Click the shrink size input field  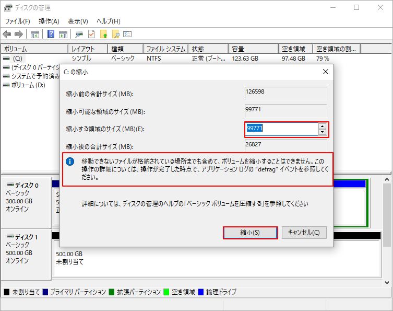tap(281, 129)
